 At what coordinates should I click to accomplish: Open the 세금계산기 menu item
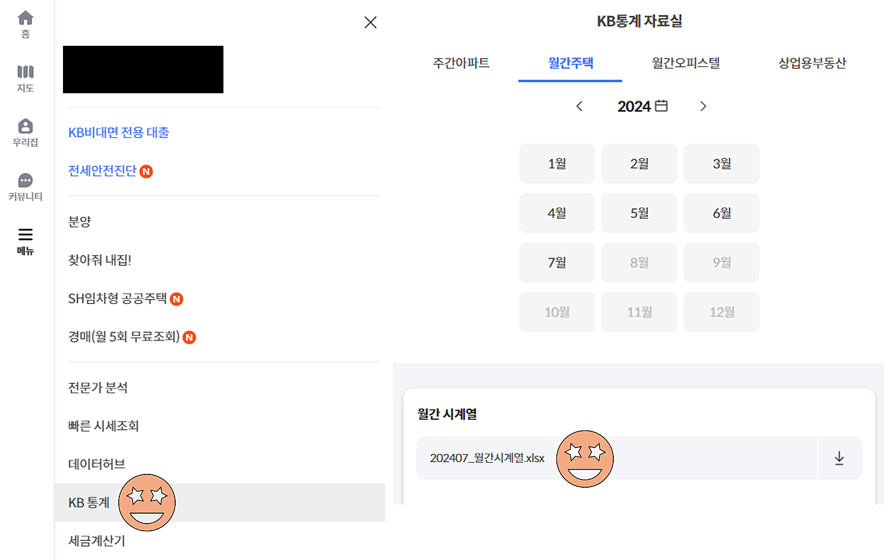click(97, 541)
